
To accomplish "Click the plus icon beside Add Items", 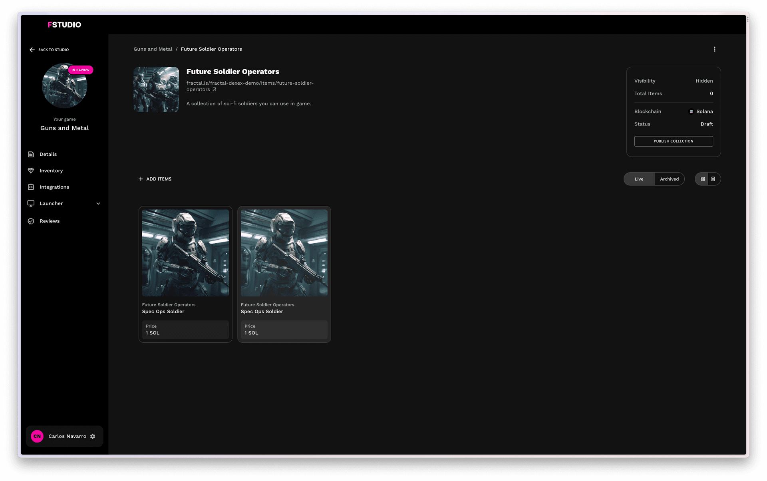I will [x=141, y=179].
